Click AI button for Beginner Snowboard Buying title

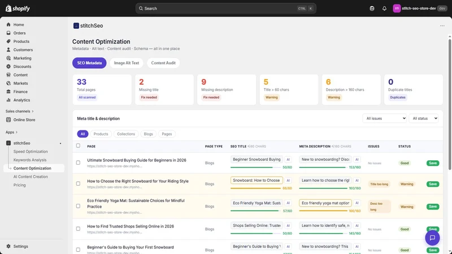(x=288, y=159)
